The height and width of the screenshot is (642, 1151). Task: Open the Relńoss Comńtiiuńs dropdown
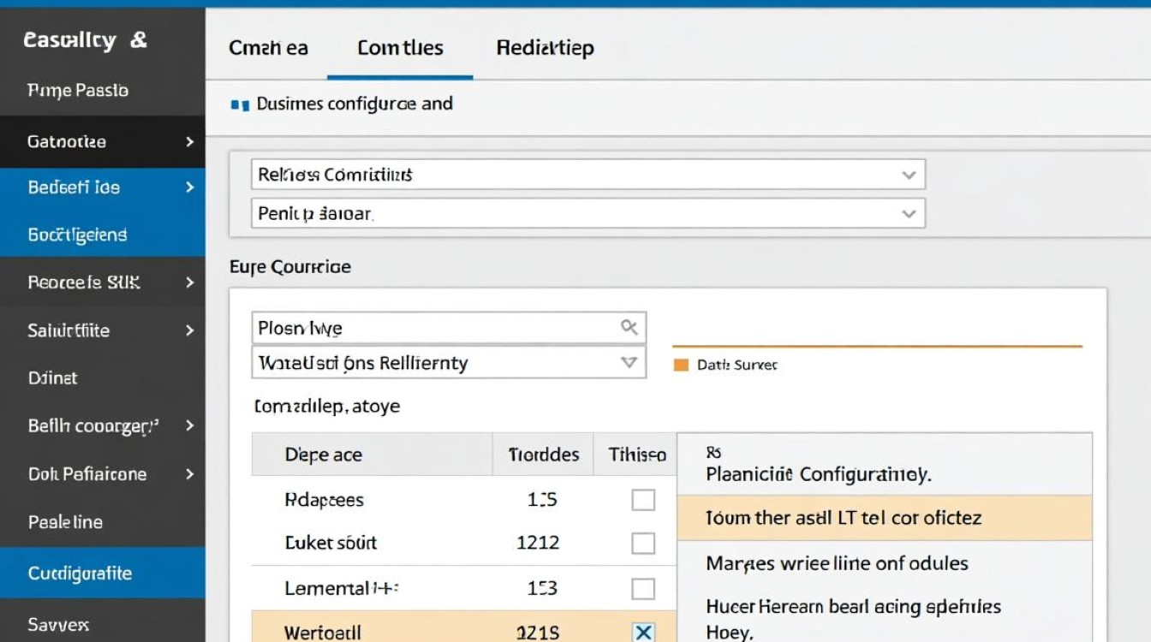pos(909,175)
